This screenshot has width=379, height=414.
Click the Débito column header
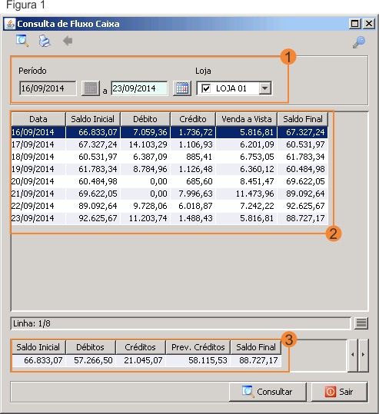pos(145,119)
